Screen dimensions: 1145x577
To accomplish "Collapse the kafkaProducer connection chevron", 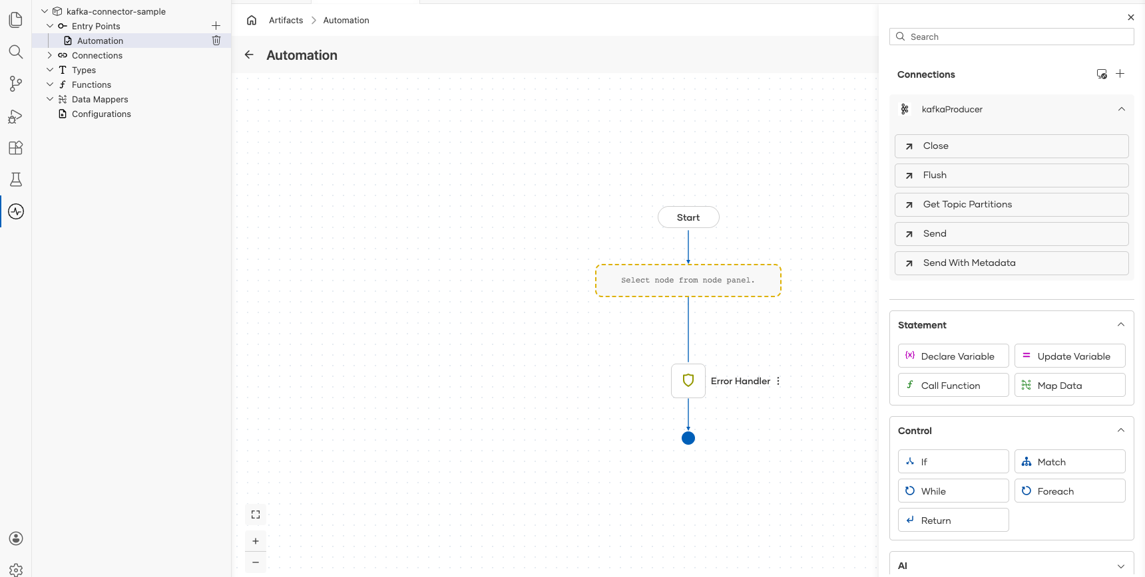I will [x=1122, y=109].
